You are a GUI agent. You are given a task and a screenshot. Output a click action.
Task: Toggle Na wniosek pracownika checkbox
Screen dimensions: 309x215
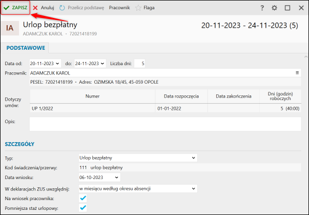pos(83,198)
